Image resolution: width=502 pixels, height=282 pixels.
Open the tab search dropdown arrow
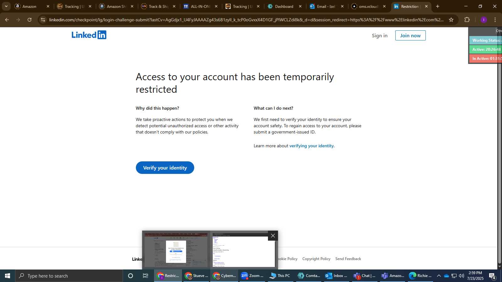(x=6, y=6)
